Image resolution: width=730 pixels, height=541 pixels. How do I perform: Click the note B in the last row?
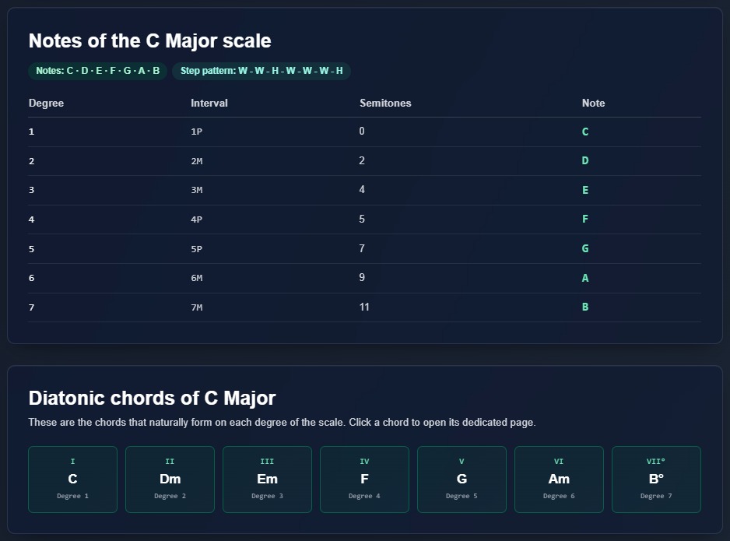(x=584, y=307)
